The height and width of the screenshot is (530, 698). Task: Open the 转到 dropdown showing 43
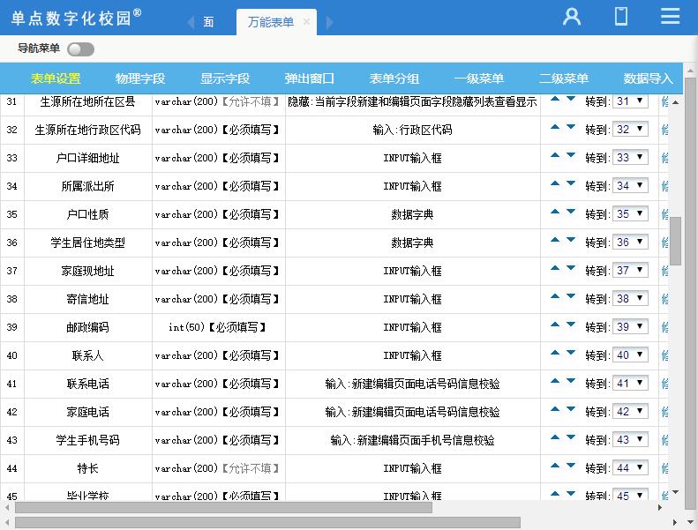coord(630,440)
